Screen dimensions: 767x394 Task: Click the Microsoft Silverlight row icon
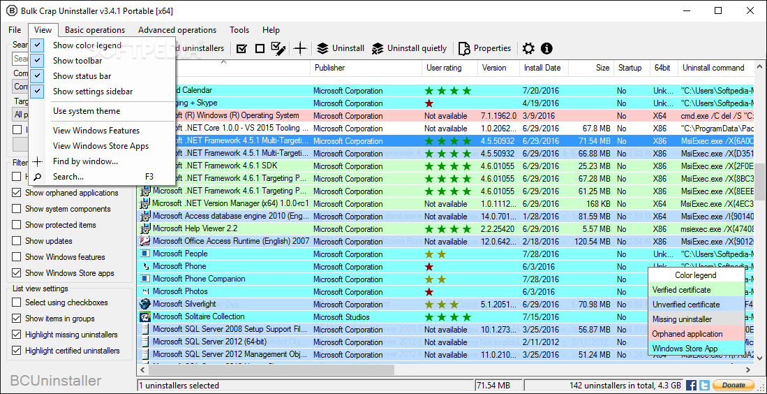pos(144,304)
